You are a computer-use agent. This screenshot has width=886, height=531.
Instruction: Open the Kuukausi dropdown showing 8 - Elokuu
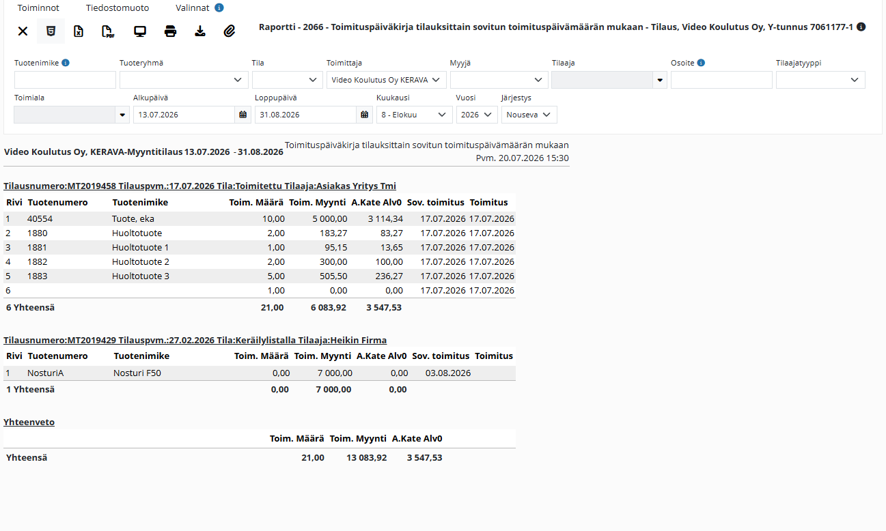(414, 115)
